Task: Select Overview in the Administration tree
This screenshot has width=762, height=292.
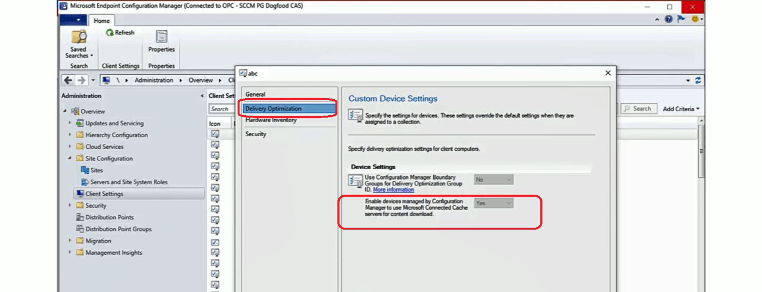Action: point(93,112)
